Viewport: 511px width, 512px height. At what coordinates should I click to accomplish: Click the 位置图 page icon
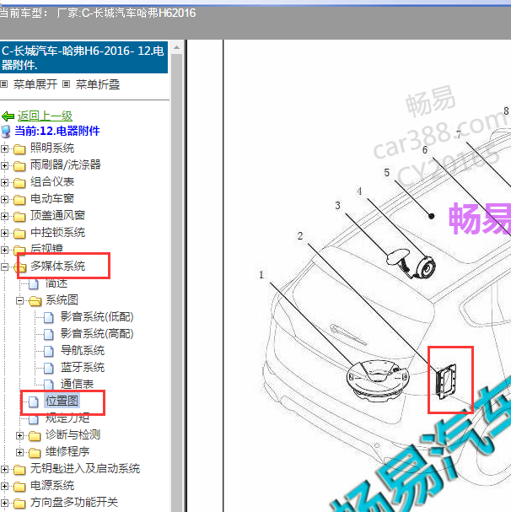point(33,402)
